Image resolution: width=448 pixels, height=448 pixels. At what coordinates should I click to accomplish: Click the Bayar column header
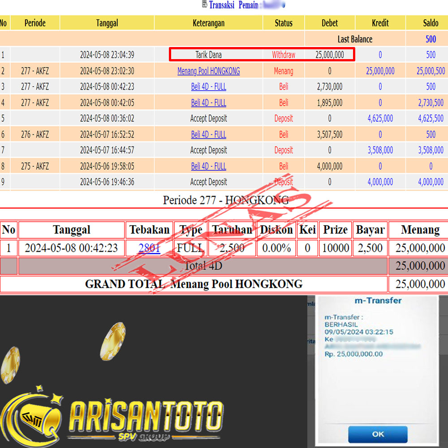point(370,230)
